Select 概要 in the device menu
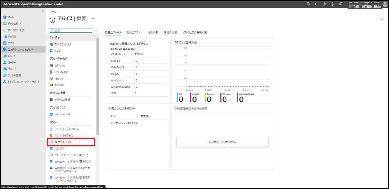 point(71,38)
